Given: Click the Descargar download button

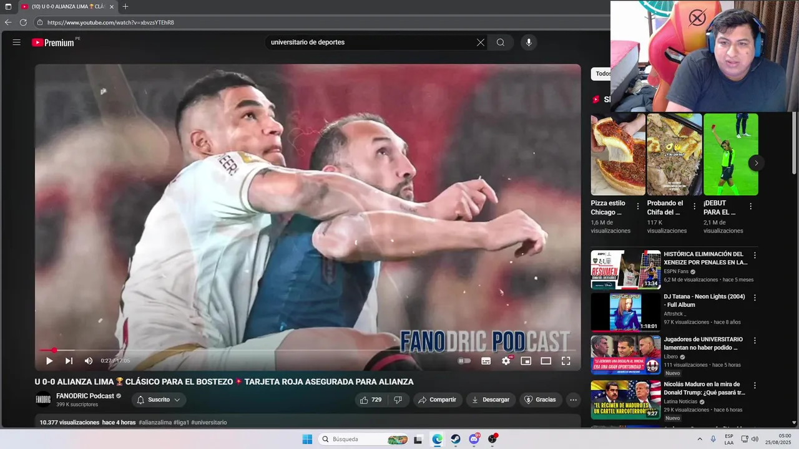Looking at the screenshot, I should coord(490,400).
